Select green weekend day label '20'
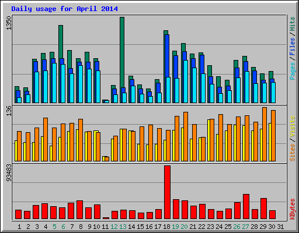The width and height of the screenshot is (299, 233). tap(184, 227)
